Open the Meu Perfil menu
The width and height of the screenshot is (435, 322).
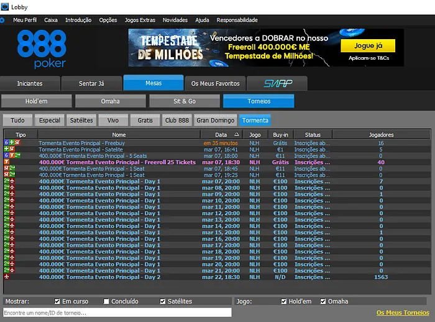coord(25,20)
